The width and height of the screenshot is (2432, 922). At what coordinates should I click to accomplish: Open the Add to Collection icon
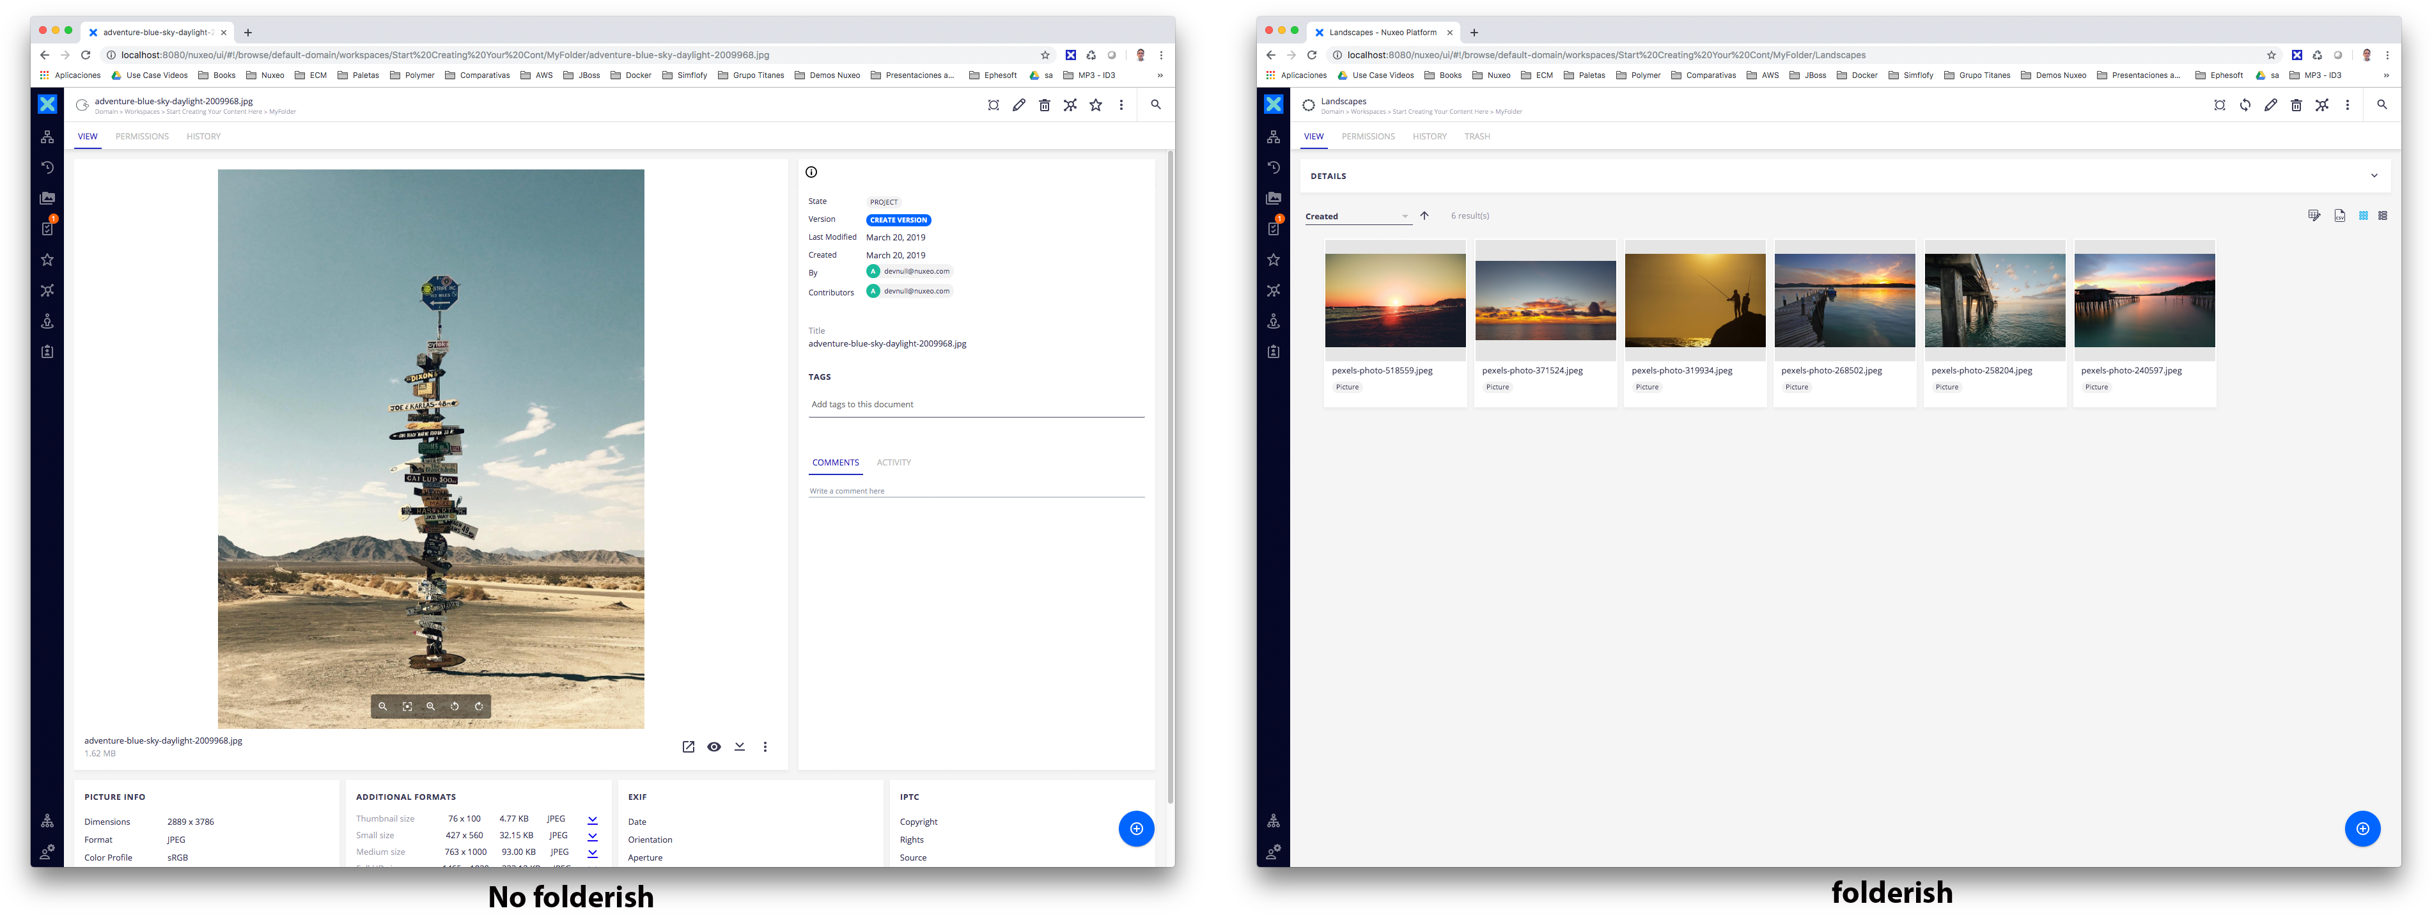tap(994, 105)
